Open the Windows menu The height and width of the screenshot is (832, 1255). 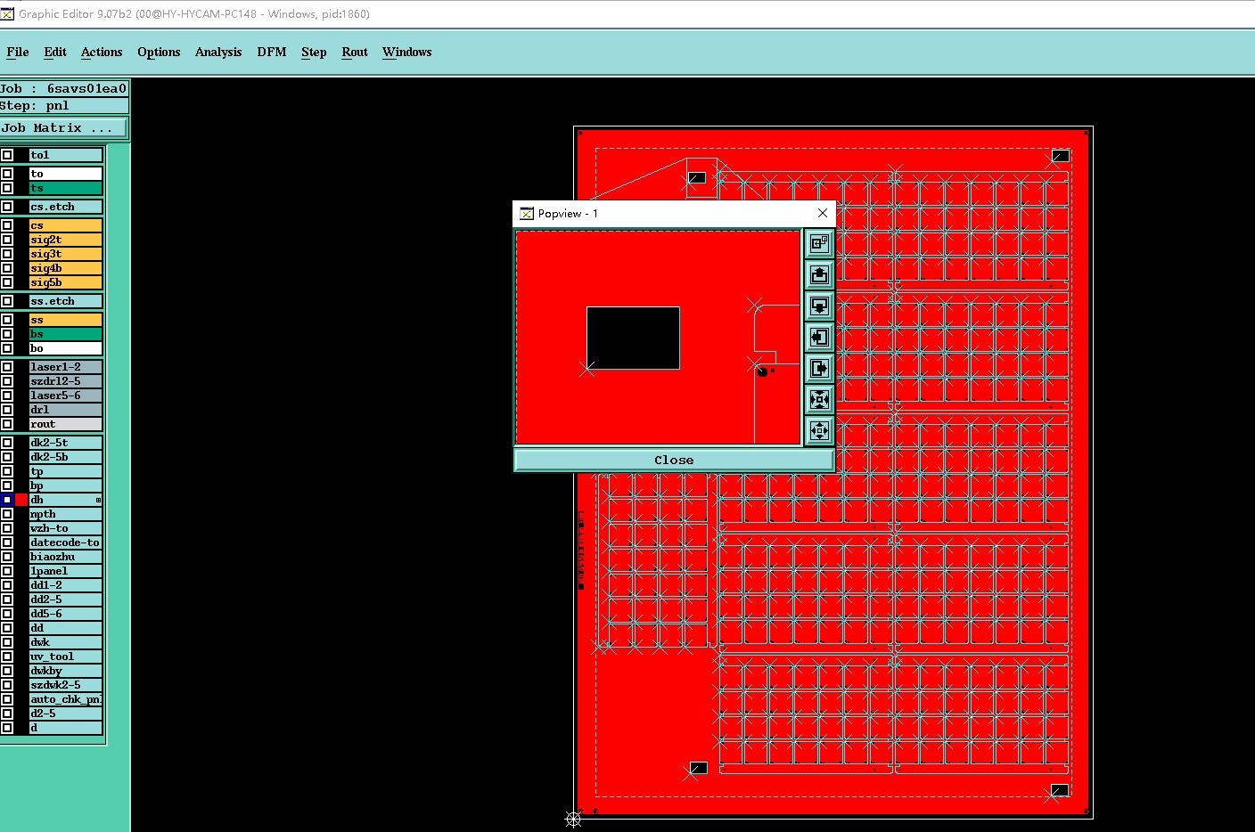pos(407,52)
